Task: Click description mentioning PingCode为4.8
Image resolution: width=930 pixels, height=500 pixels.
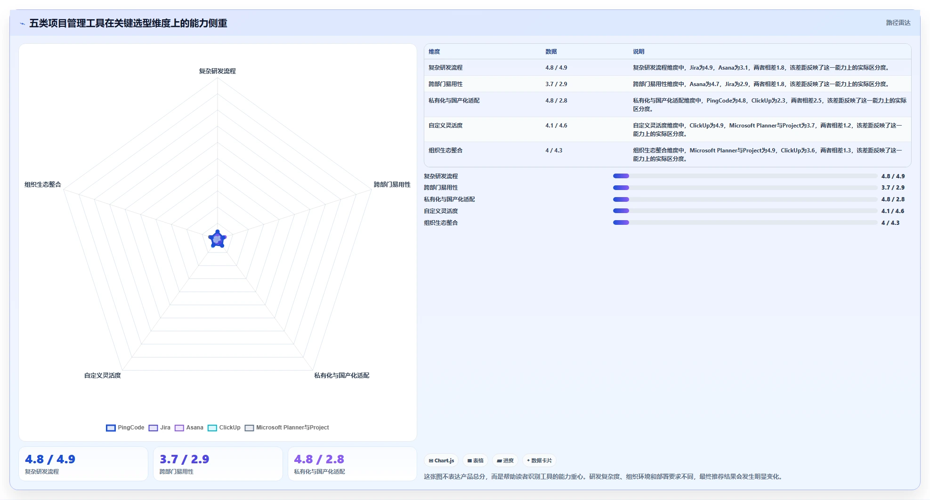Action: (769, 104)
